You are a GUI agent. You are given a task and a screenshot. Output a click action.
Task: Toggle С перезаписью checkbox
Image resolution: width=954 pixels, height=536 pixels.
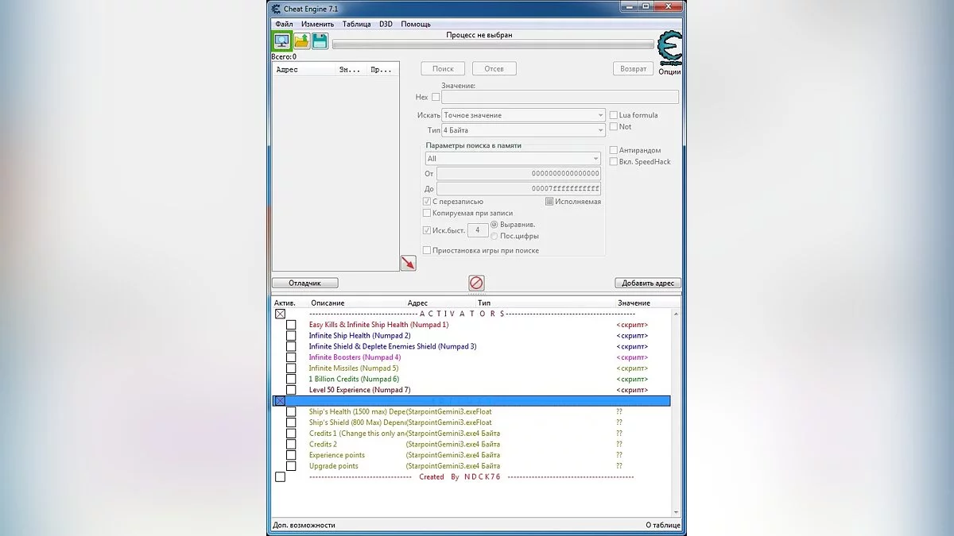point(427,202)
